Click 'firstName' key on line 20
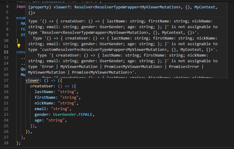The image size is (234, 149). (45, 98)
